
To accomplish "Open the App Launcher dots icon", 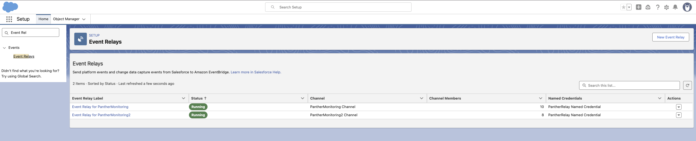I will tap(9, 19).
